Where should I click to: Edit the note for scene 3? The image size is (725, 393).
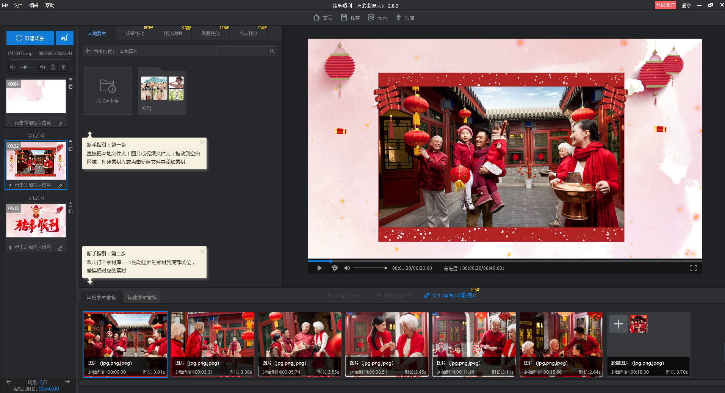tap(60, 248)
